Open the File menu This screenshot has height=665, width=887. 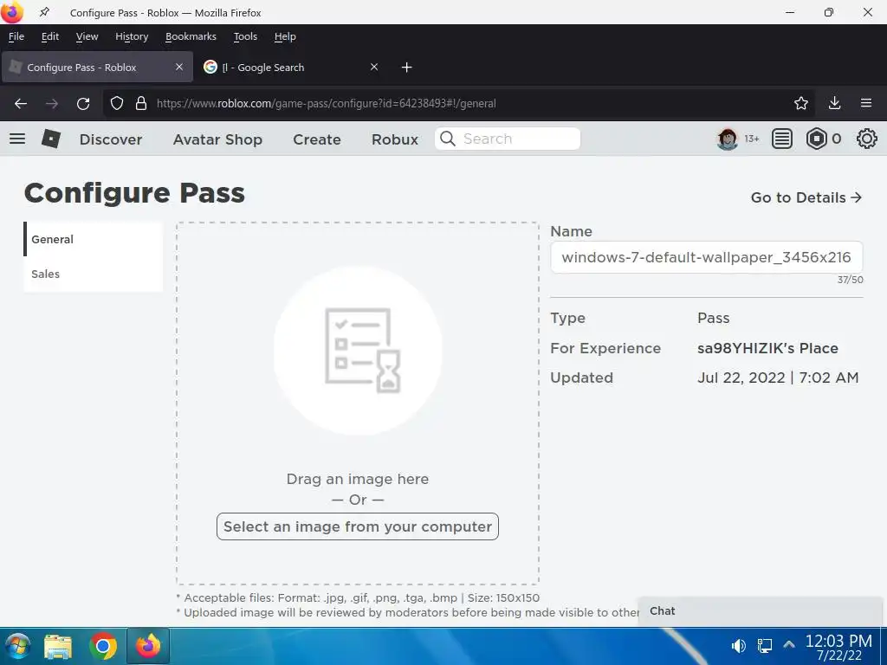coord(16,36)
